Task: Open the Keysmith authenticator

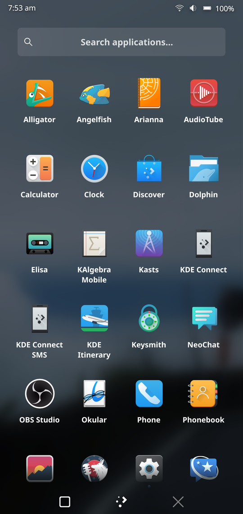Action: [x=149, y=318]
